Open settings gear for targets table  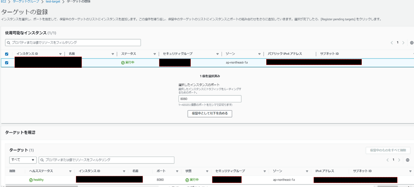tap(408, 160)
